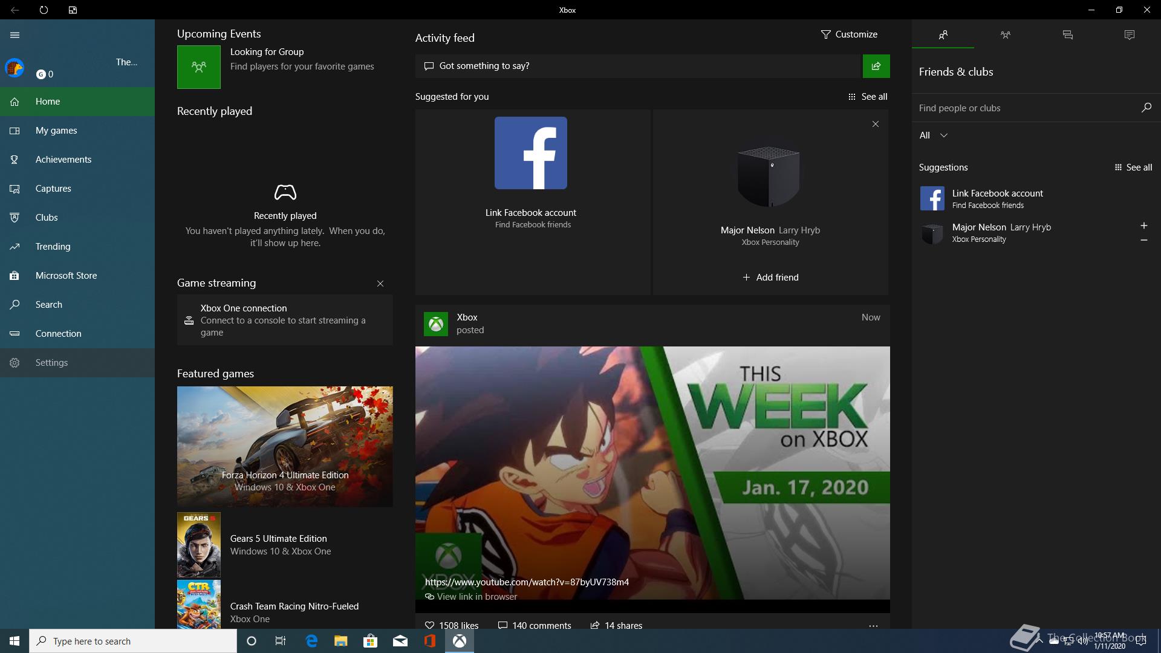Click View link in browser
Viewport: 1161px width, 653px height.
coord(471,597)
